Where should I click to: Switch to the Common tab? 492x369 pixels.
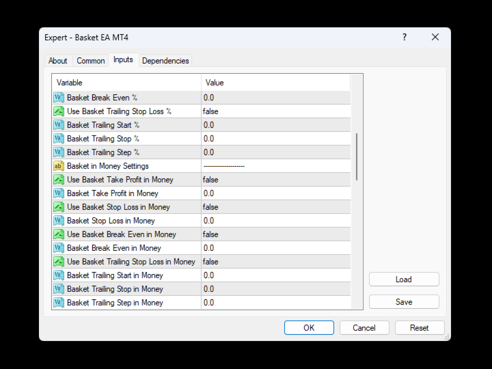click(91, 61)
